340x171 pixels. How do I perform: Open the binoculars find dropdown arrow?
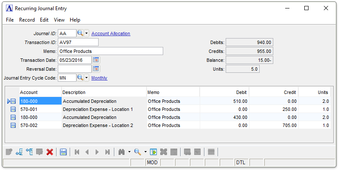point(129,152)
